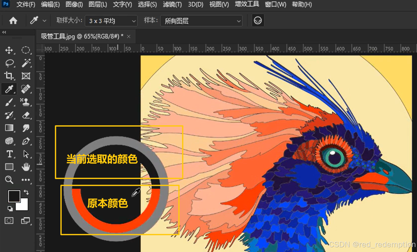This screenshot has height=252, width=417.
Task: Select the Clone Stamp tool
Action: click(x=26, y=102)
